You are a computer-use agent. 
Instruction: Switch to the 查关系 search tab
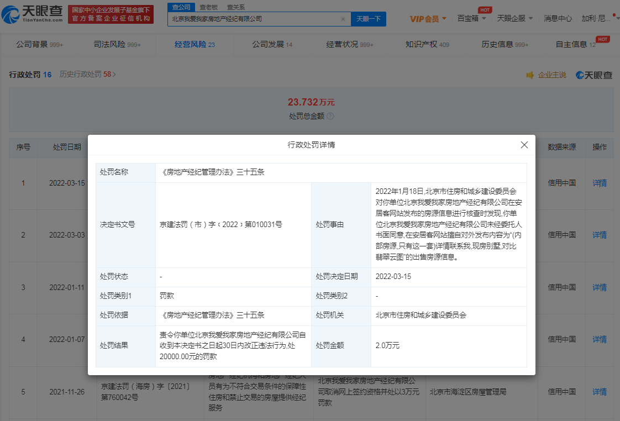(235, 7)
